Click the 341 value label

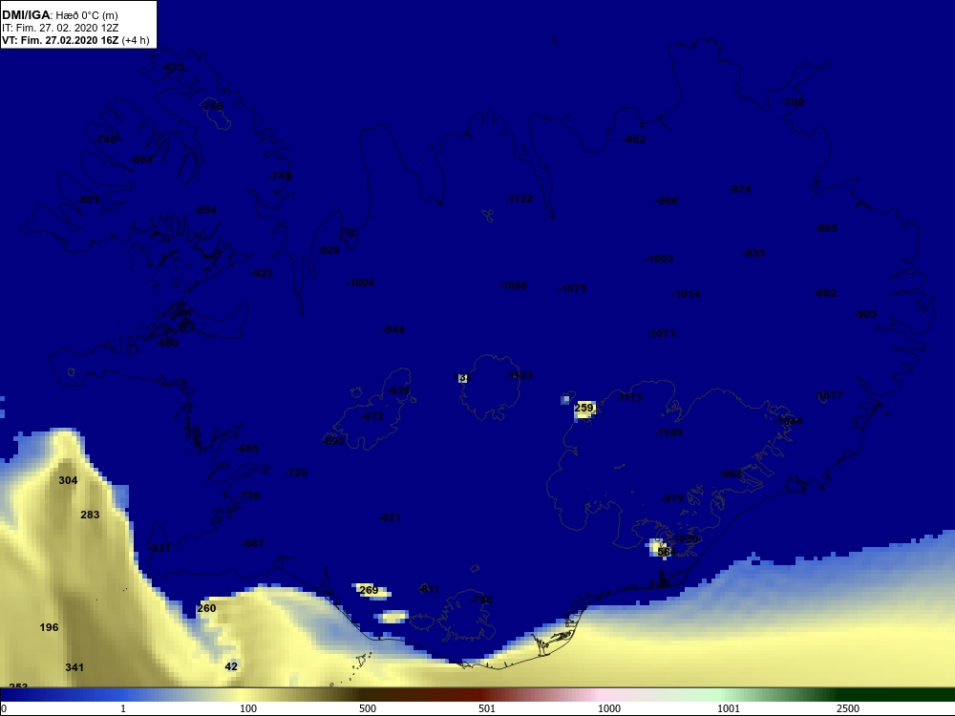(74, 667)
